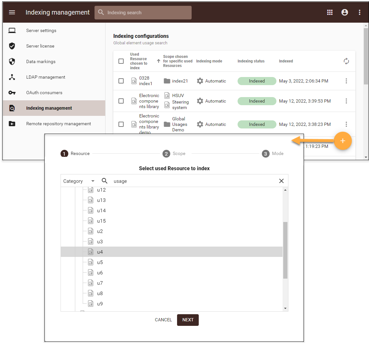Check the Global Usages Demo row checkbox
The width and height of the screenshot is (369, 343).
121,124
